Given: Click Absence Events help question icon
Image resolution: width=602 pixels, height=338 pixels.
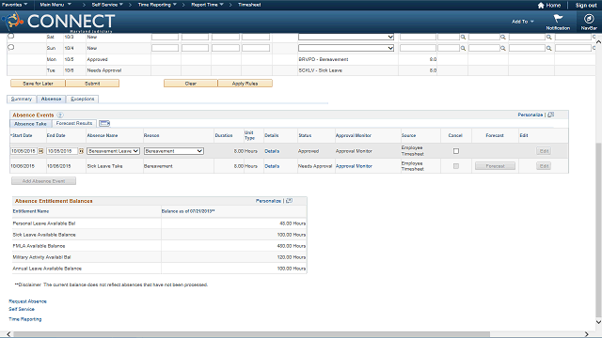Looking at the screenshot, I should [60, 115].
